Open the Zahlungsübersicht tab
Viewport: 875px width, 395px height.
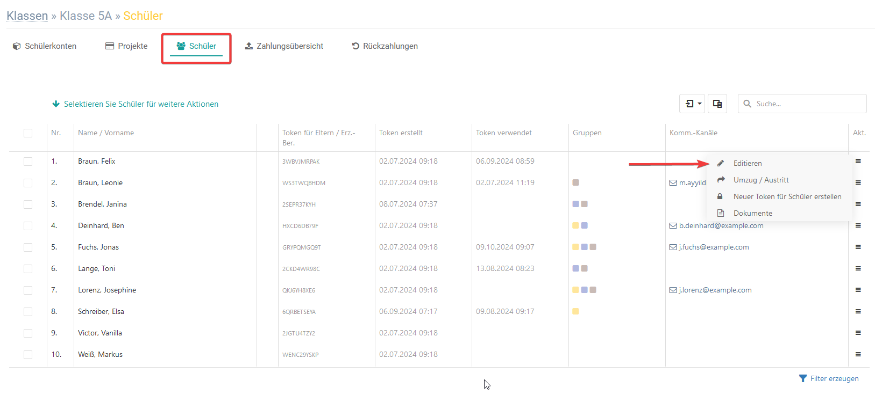(x=284, y=46)
